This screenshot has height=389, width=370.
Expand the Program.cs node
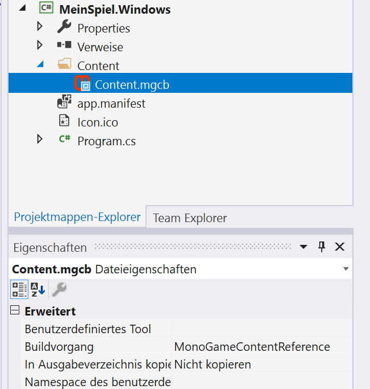(x=39, y=140)
